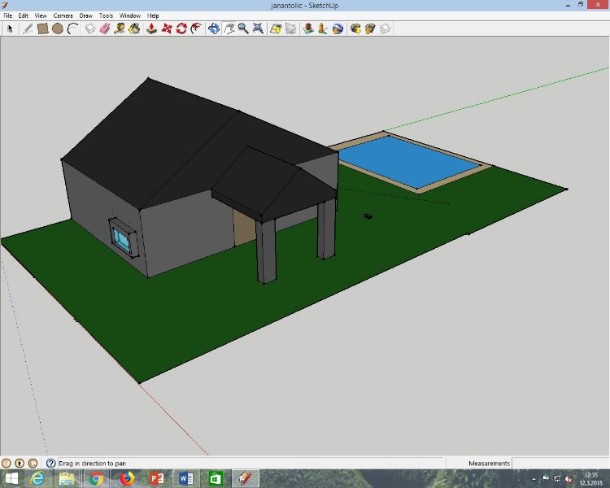Activate the Push/Pull tool
Screen dimensions: 610x488
(x=151, y=28)
